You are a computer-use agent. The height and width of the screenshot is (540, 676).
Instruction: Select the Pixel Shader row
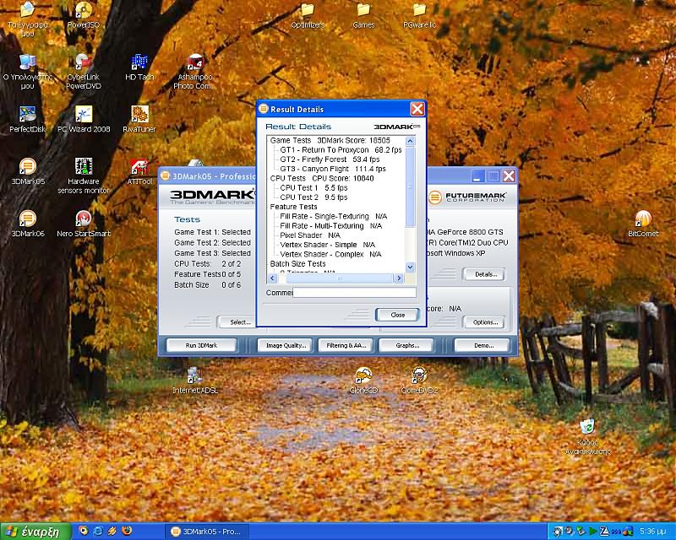click(x=310, y=235)
